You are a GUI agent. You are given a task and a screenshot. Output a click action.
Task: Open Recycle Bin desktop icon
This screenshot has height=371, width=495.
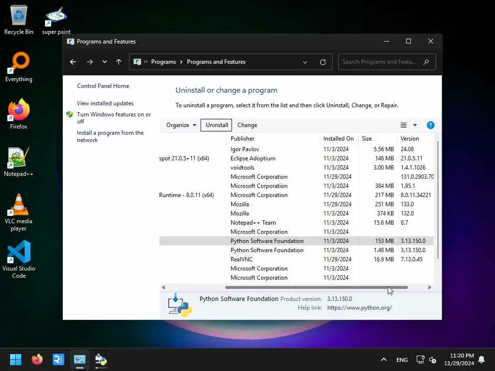click(19, 19)
